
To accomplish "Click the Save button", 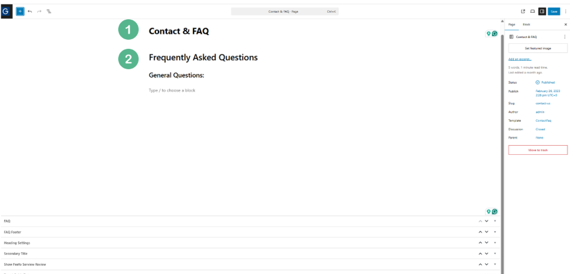I will tap(554, 11).
